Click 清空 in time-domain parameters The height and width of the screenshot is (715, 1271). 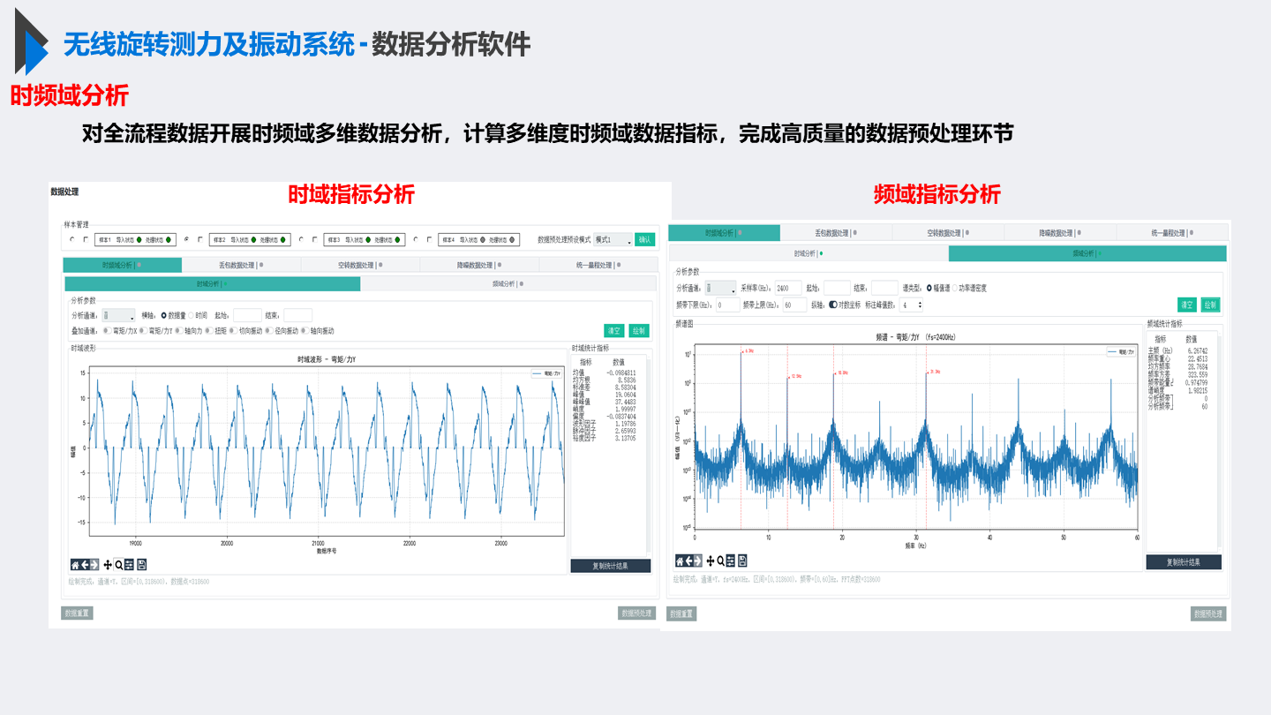click(614, 331)
